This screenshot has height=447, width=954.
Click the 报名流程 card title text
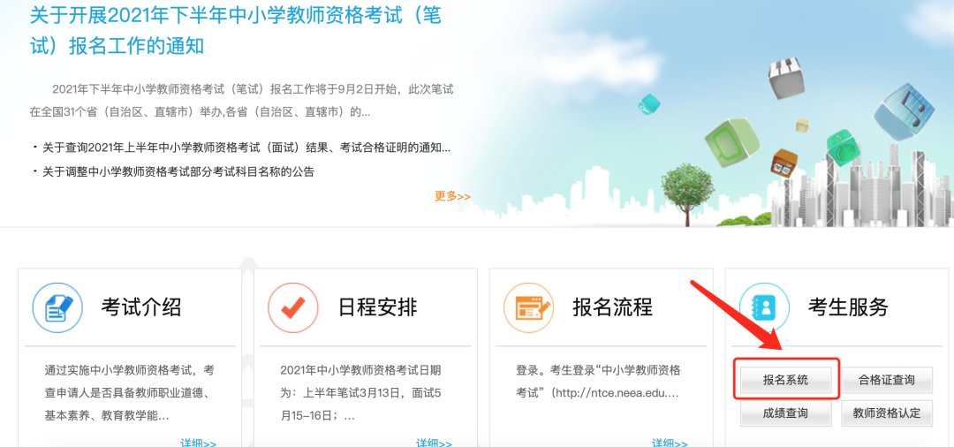(612, 307)
